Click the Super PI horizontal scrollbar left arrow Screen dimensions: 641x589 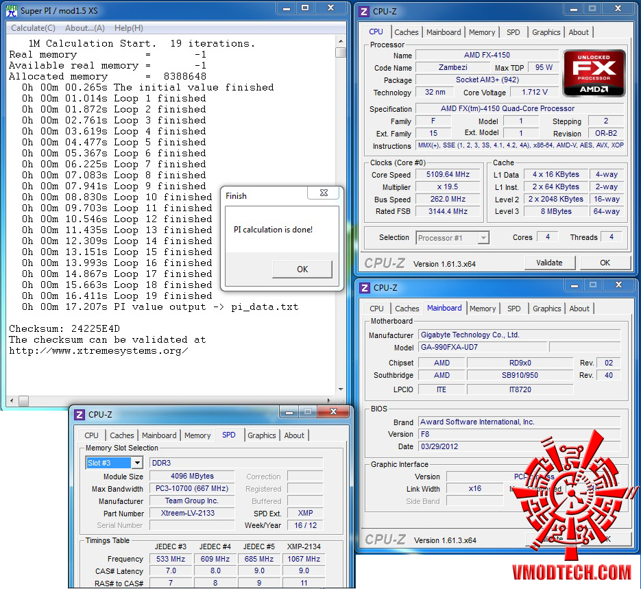(x=12, y=400)
